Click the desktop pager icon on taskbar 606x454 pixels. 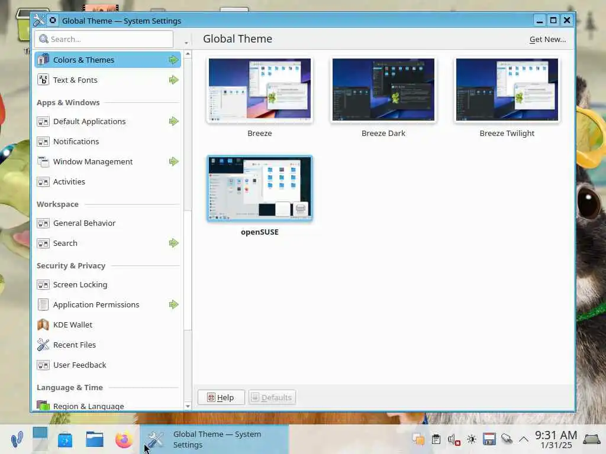tap(40, 439)
